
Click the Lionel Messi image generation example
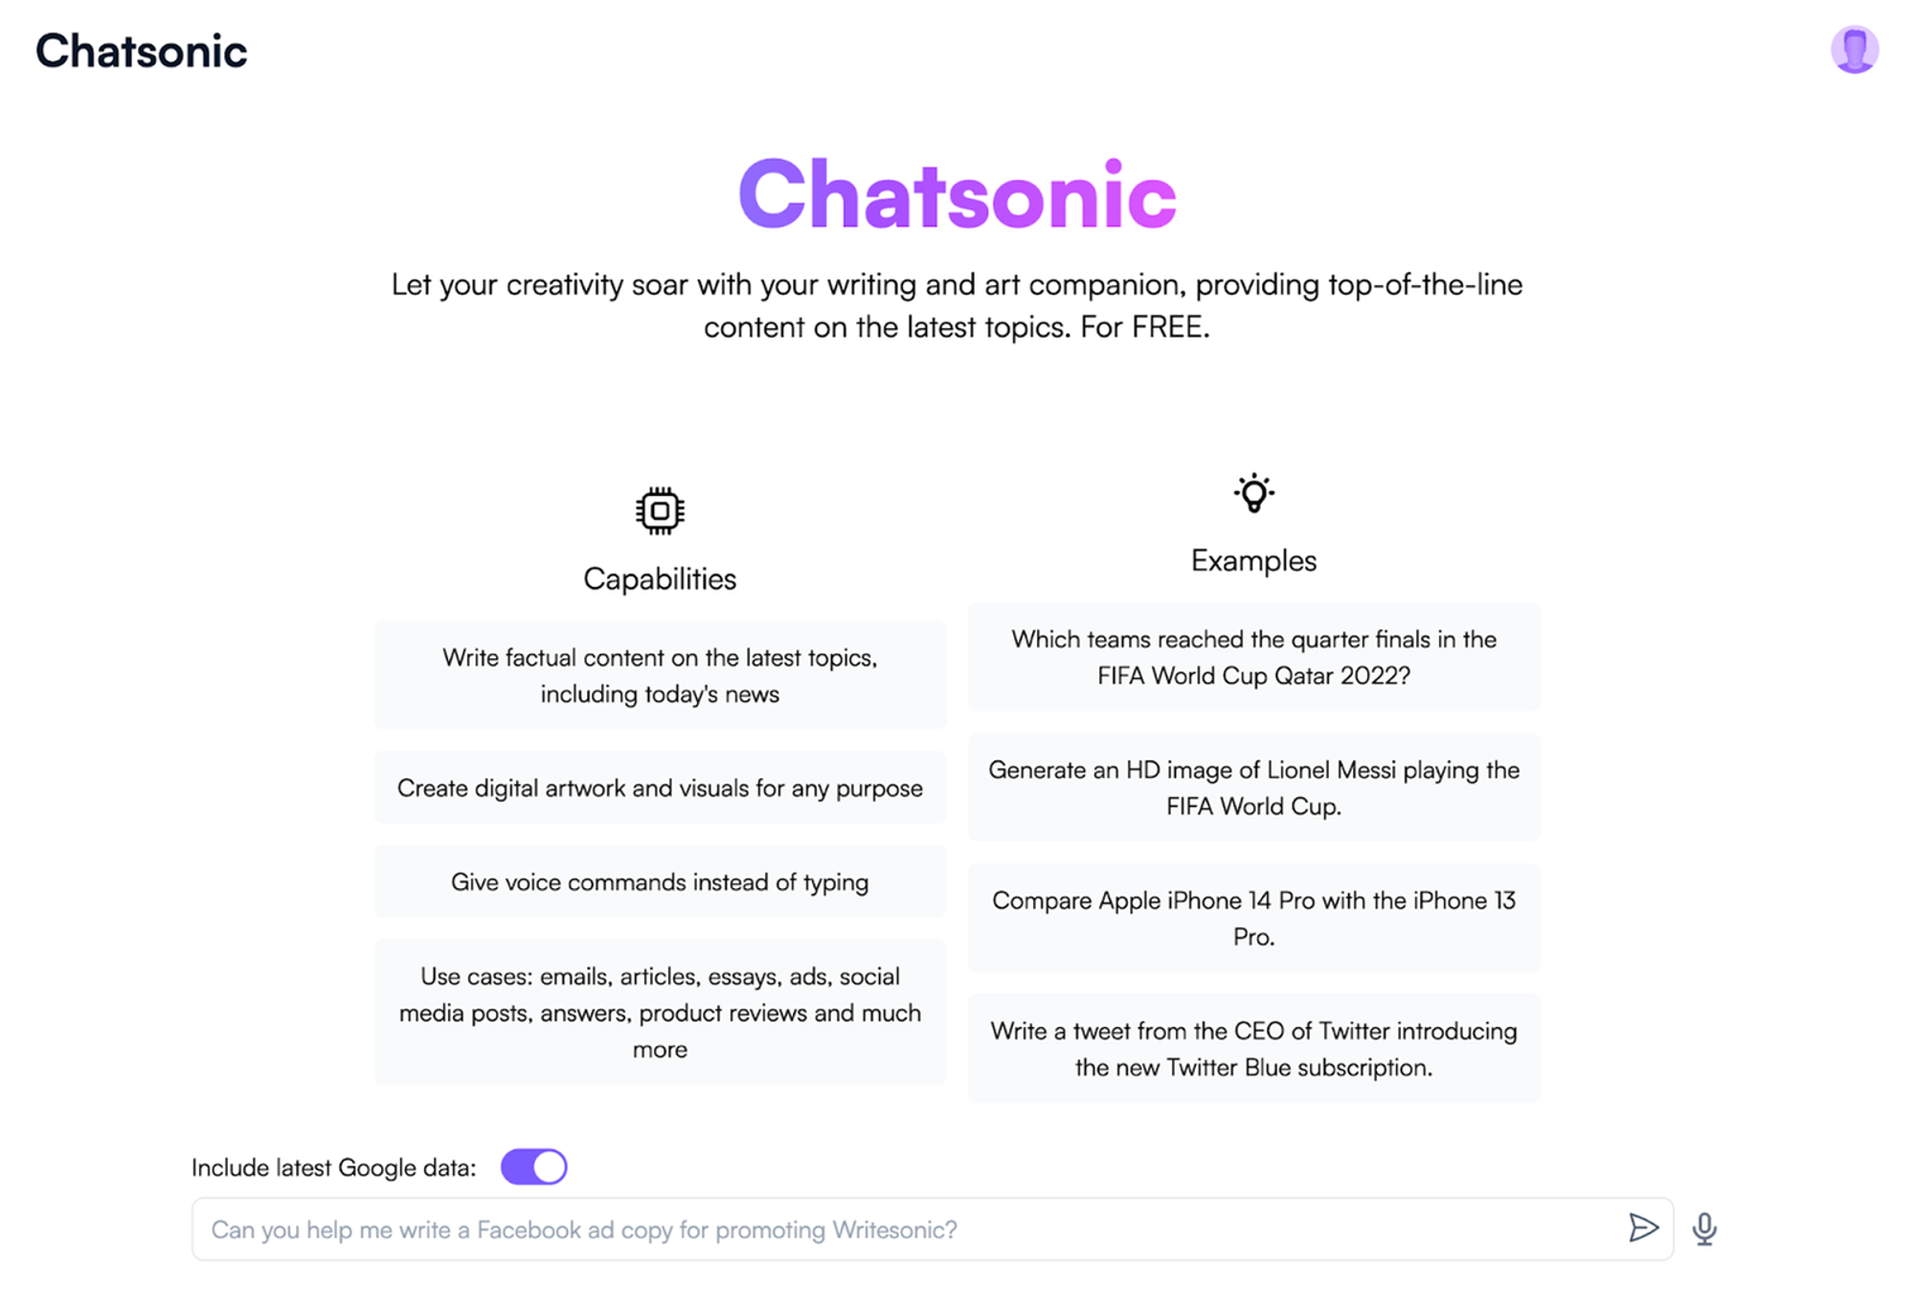point(1253,787)
